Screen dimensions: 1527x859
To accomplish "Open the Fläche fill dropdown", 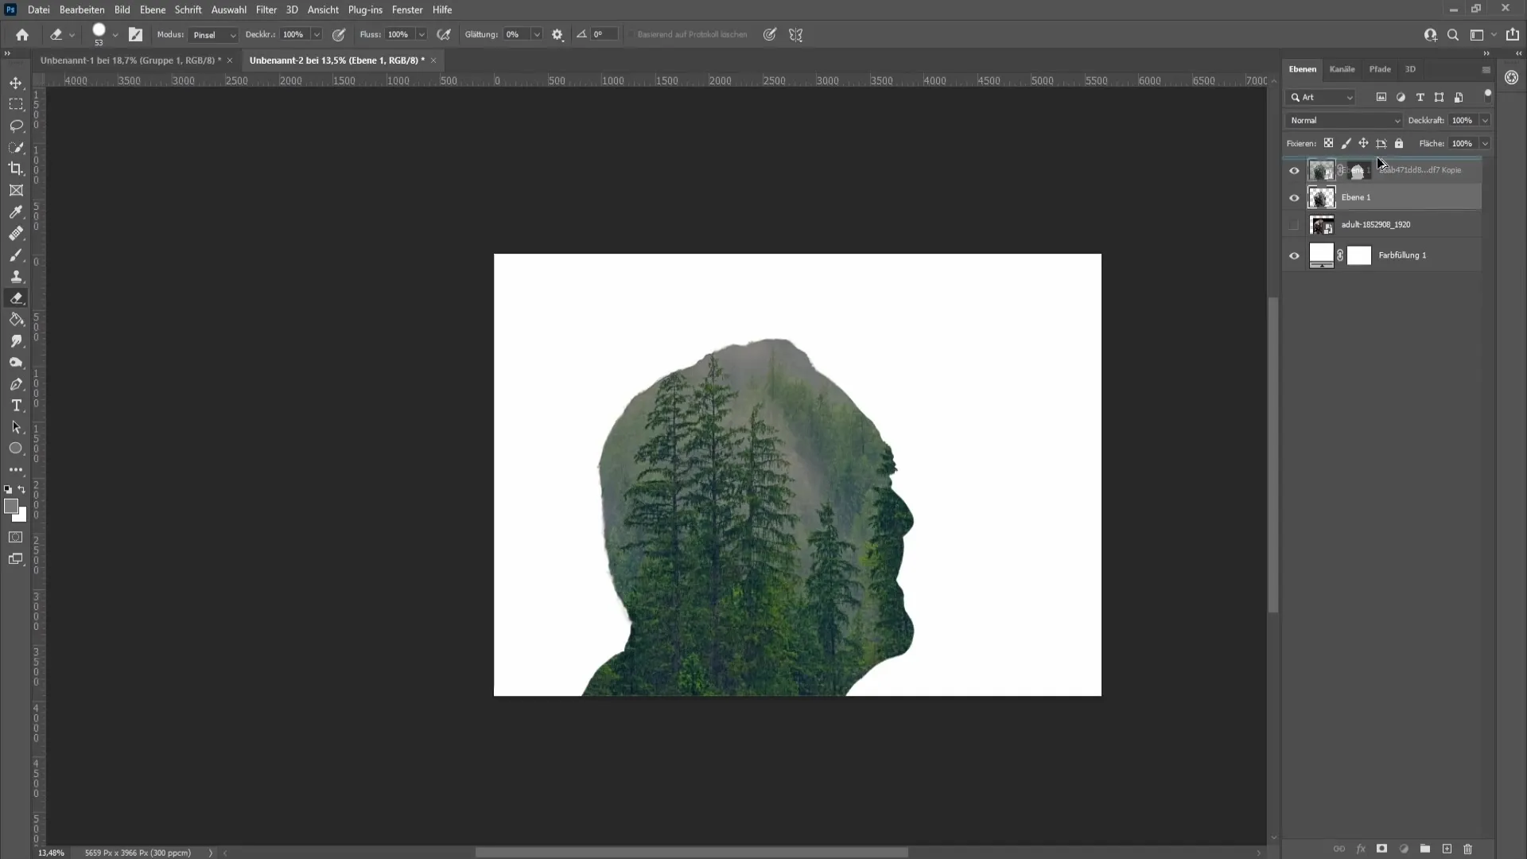I will [x=1486, y=142].
